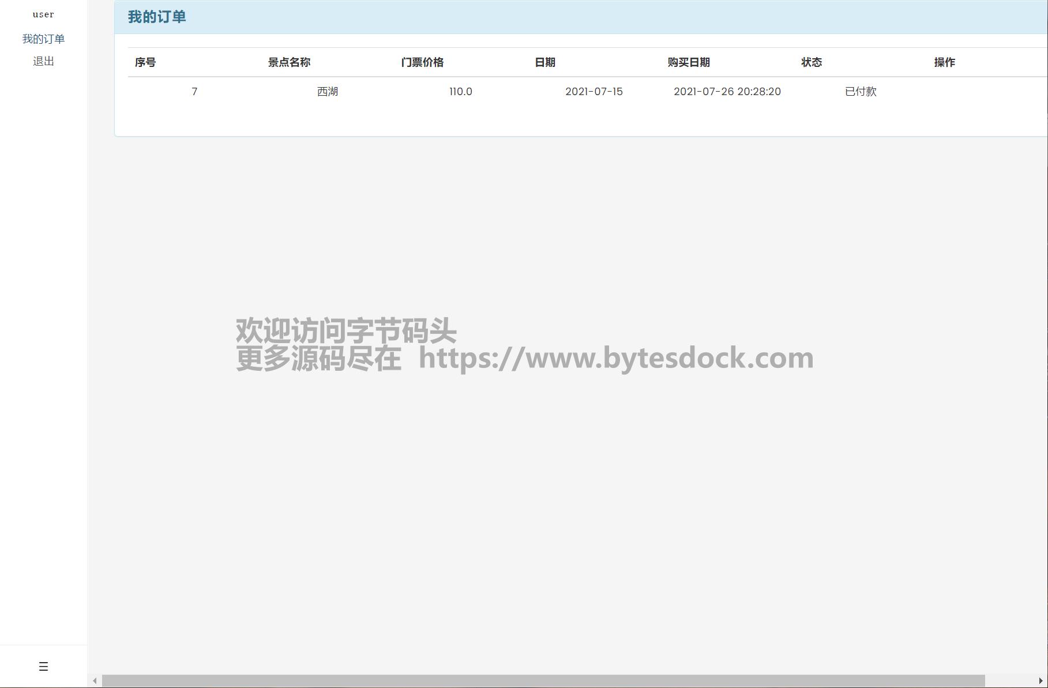Open 我的订单 in the sidebar
The width and height of the screenshot is (1048, 688).
click(x=43, y=39)
